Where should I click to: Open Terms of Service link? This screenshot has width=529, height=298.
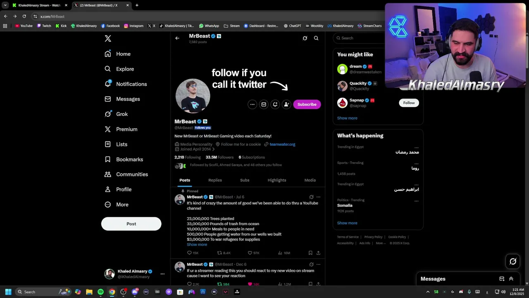click(x=348, y=237)
